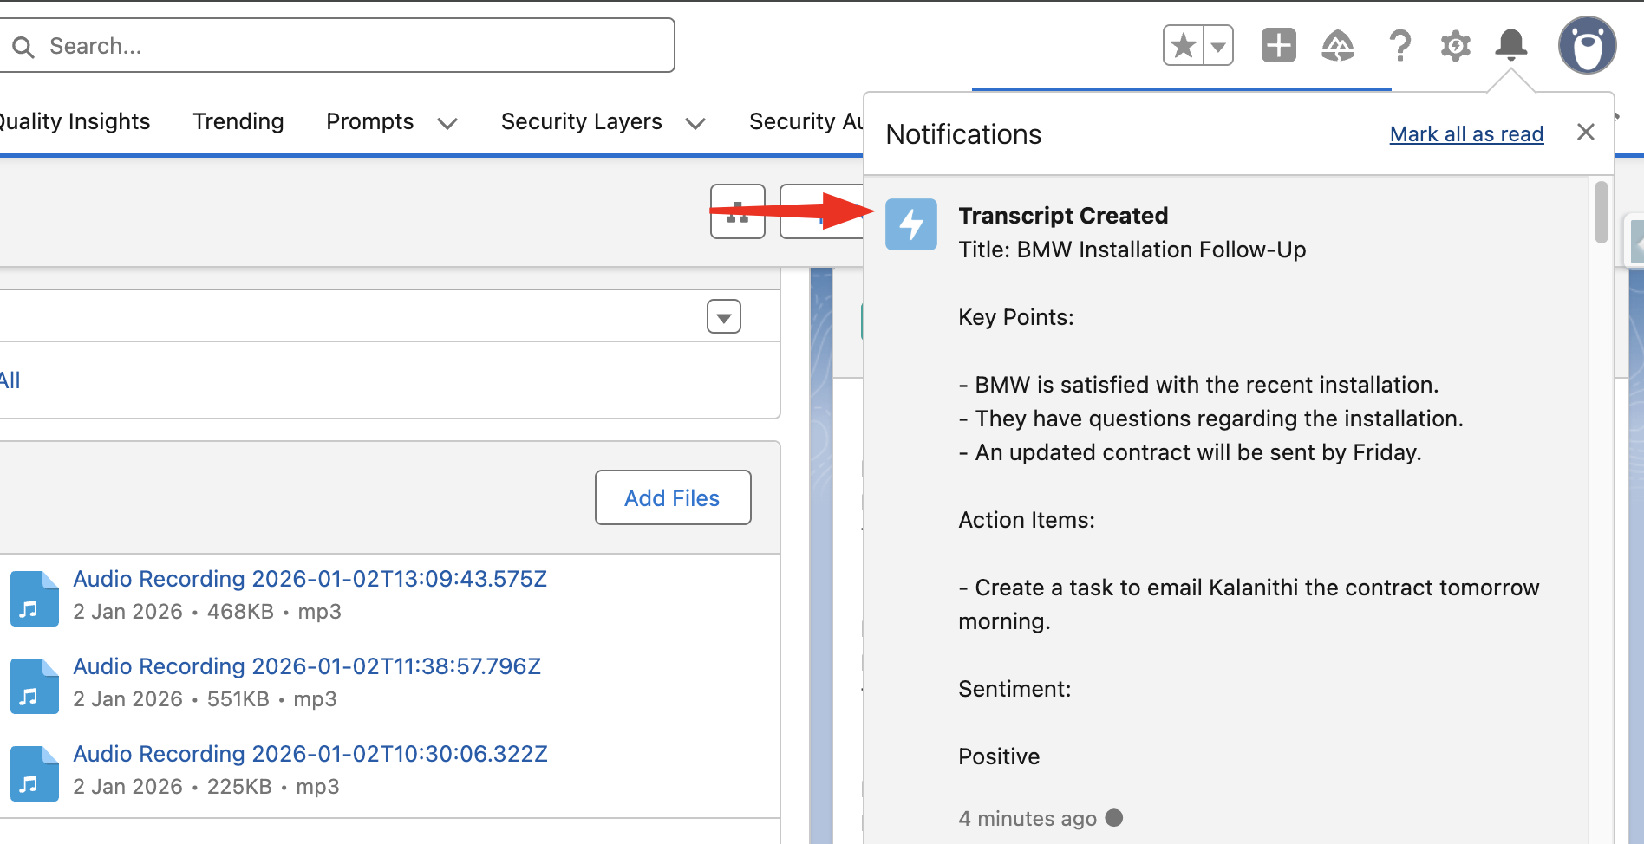This screenshot has height=844, width=1644.
Task: Click the Transcript Created lightning icon
Action: click(x=910, y=224)
